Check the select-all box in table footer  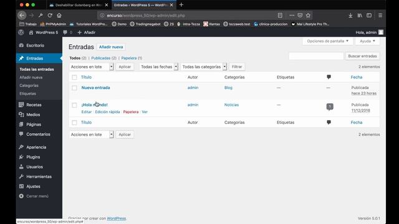click(x=74, y=123)
